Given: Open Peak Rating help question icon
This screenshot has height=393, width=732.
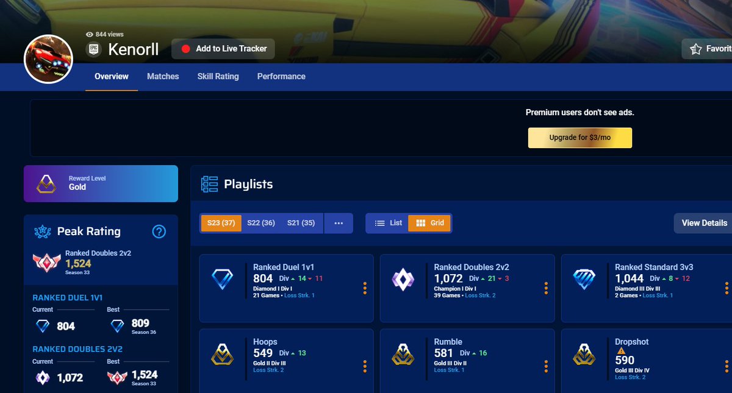Looking at the screenshot, I should (159, 232).
